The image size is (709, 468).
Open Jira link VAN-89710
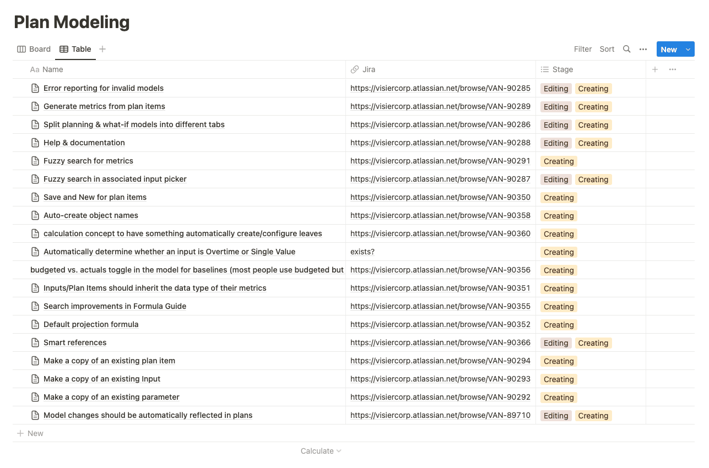(440, 415)
